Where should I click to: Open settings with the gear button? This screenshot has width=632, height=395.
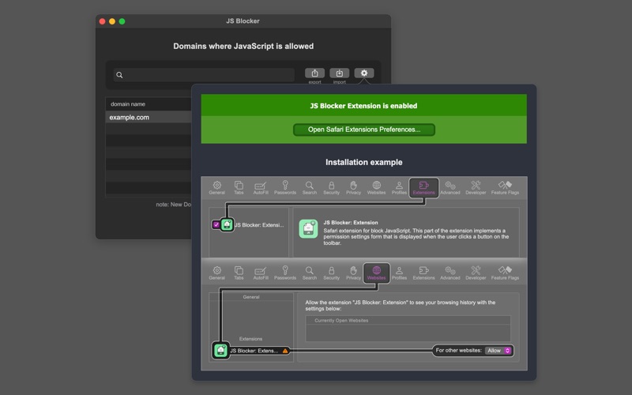tap(364, 73)
